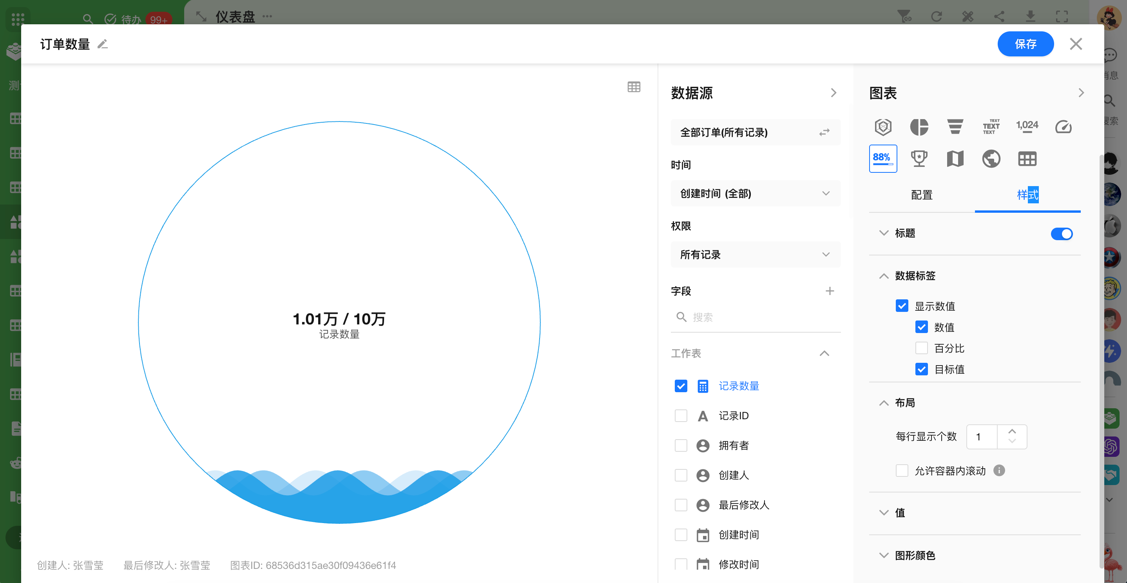Open the 待办 todo list
Screen dimensions: 1127x583
[x=123, y=19]
